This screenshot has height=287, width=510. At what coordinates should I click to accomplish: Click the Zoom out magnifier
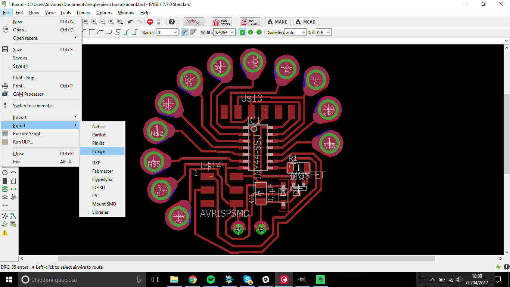tap(103, 22)
